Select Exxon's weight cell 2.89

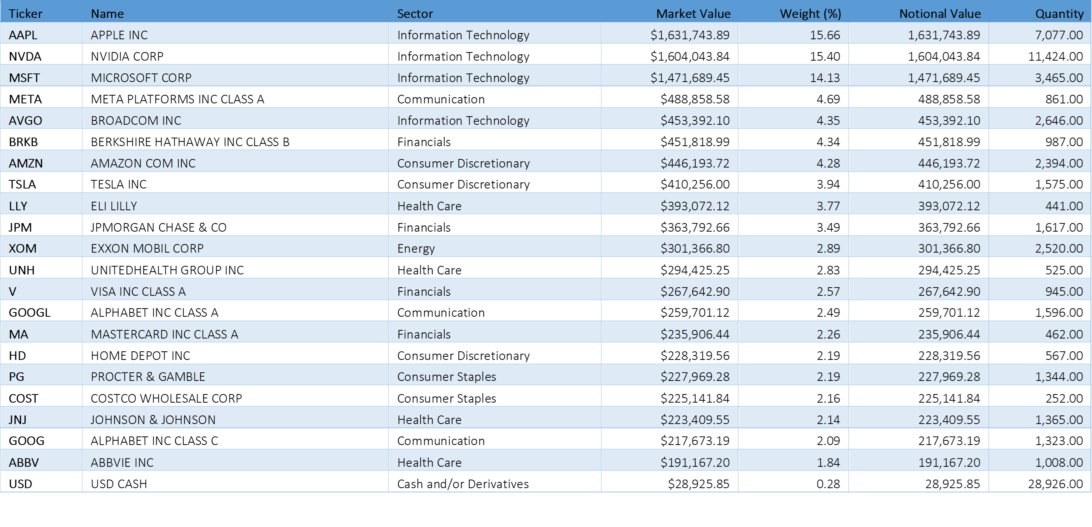[x=828, y=248]
